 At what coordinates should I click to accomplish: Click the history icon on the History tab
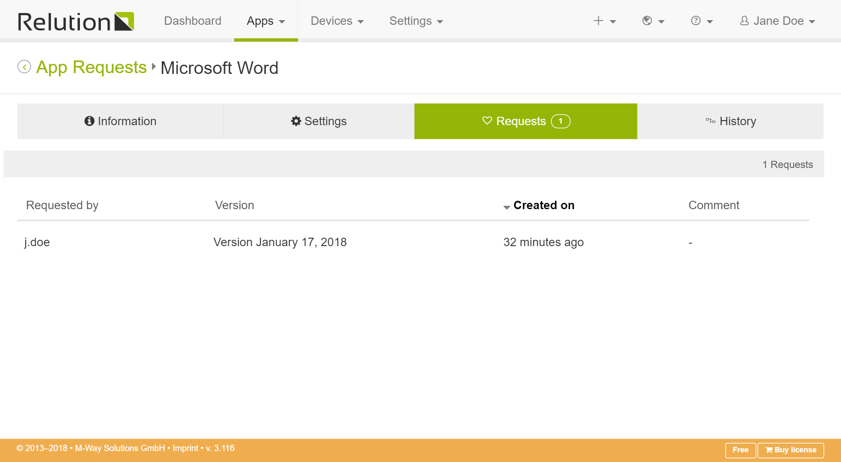coord(710,121)
